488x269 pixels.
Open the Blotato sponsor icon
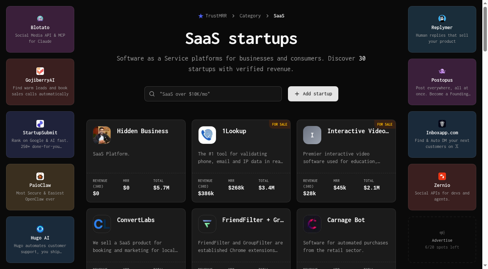40,19
